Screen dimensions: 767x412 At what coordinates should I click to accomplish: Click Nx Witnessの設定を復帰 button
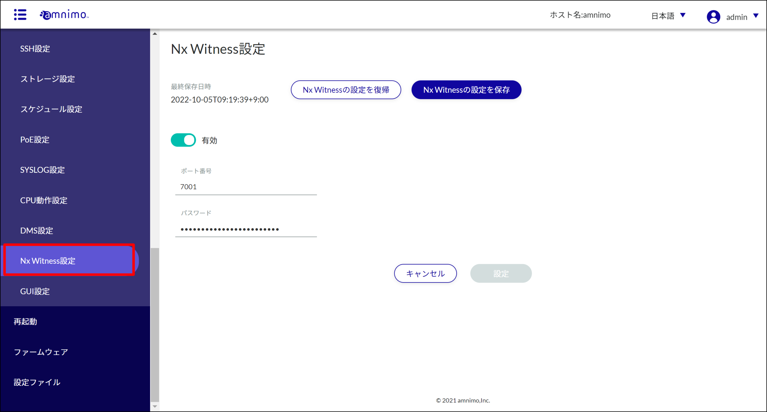[x=346, y=90]
